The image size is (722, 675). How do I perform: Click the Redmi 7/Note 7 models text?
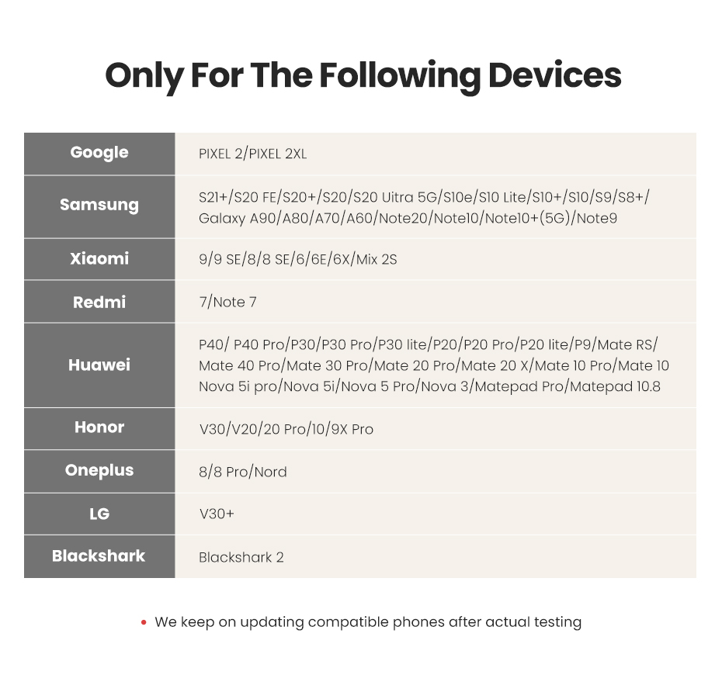pyautogui.click(x=227, y=302)
